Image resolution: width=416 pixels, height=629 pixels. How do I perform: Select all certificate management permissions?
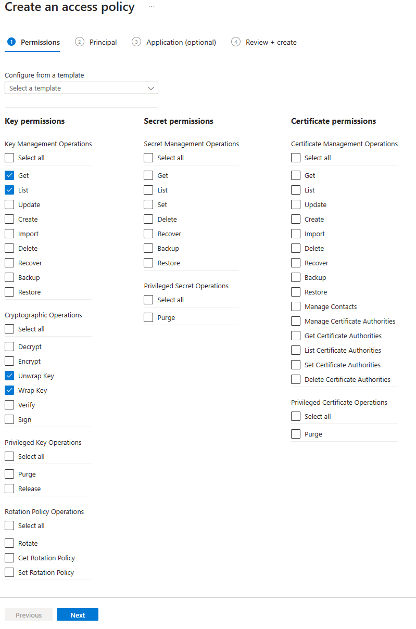click(x=296, y=158)
